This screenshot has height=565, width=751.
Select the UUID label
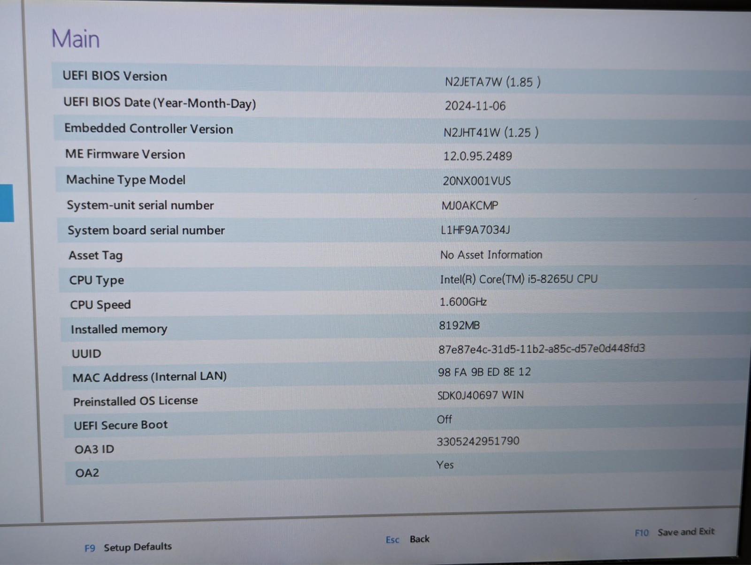coord(86,354)
